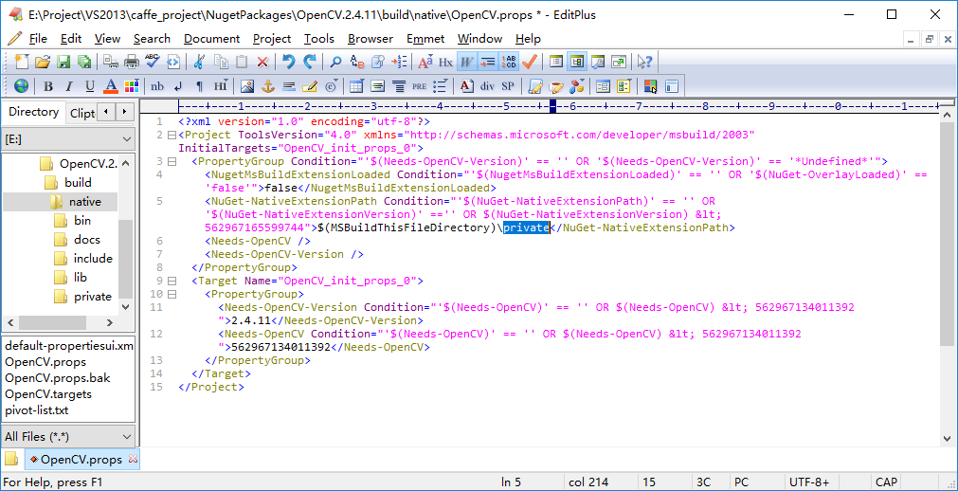Viewport: 958px width, 491px height.
Task: Click the Print icon in the toolbar
Action: point(132,62)
